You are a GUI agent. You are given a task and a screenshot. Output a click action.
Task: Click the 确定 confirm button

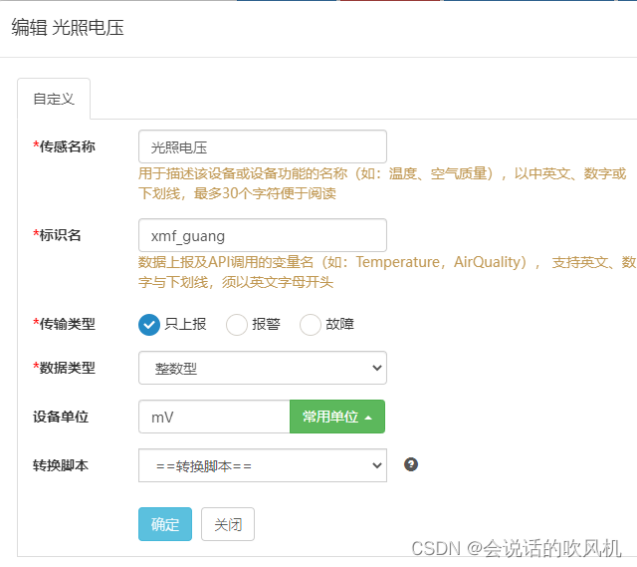pyautogui.click(x=165, y=524)
